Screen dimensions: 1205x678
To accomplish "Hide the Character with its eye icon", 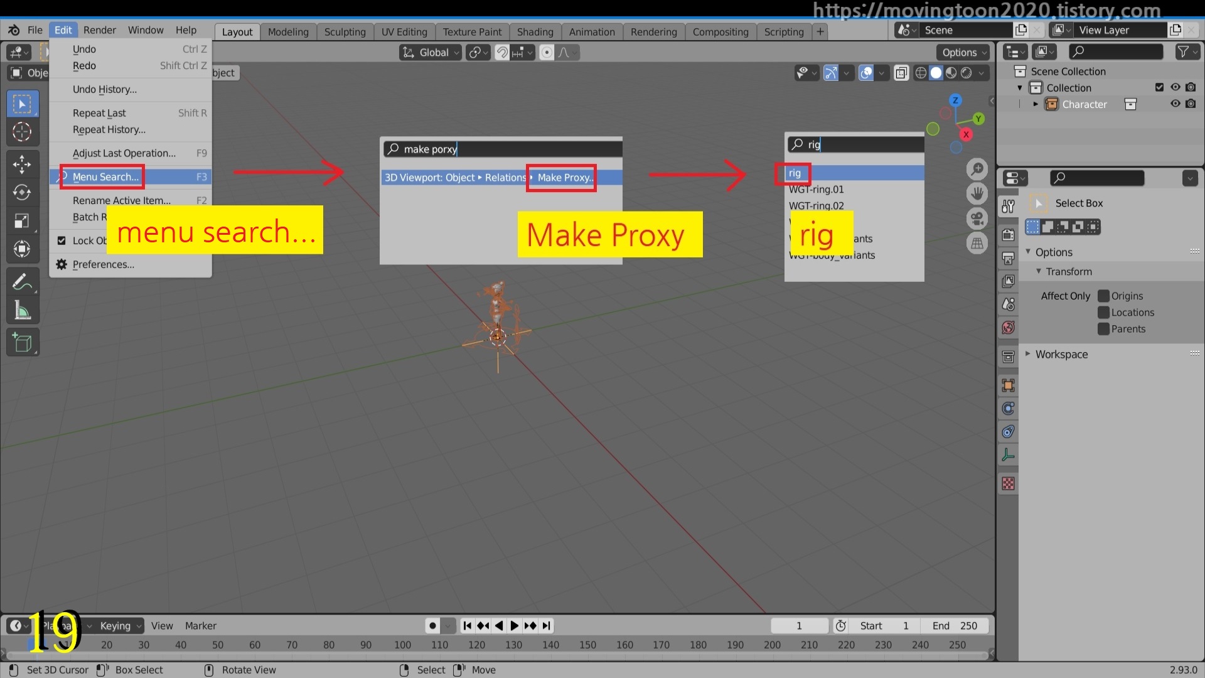I will click(x=1176, y=104).
